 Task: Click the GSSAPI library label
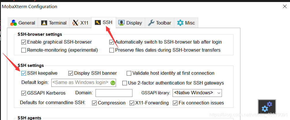click(156, 93)
